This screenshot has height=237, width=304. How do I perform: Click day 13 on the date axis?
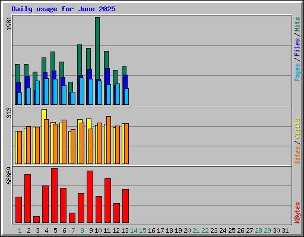125,230
